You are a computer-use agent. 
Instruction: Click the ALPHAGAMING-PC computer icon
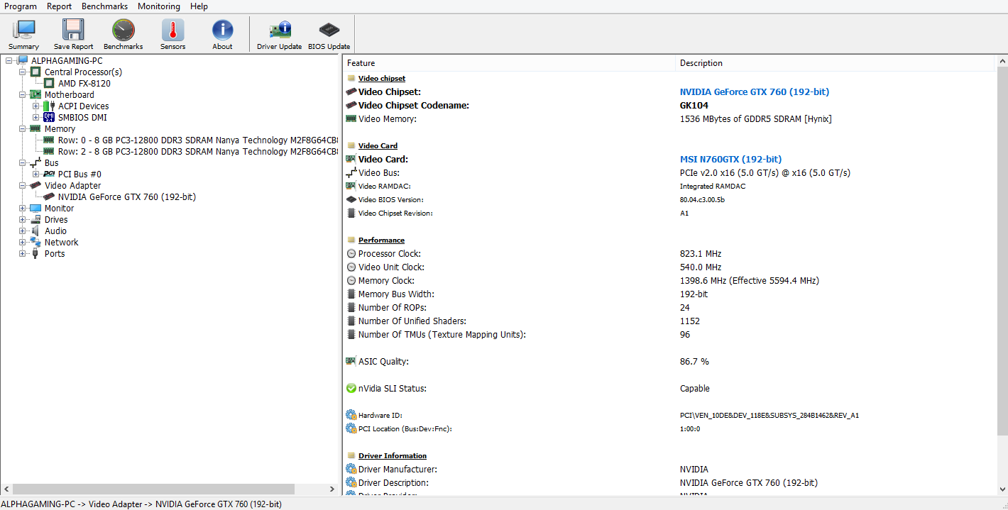point(23,60)
